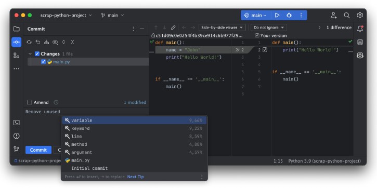
Task: Click the 1:15 cursor position indicator
Action: click(x=278, y=161)
